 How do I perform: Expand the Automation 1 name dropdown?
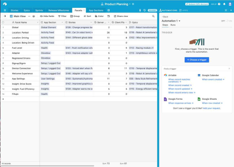coord(180,21)
